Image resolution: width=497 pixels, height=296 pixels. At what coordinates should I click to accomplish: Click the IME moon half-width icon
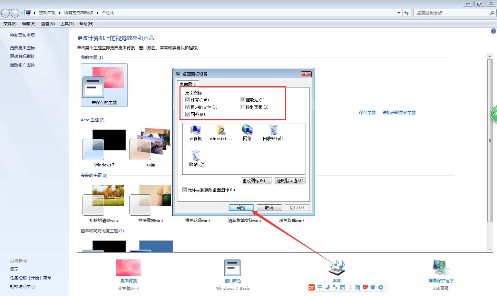coord(328,287)
